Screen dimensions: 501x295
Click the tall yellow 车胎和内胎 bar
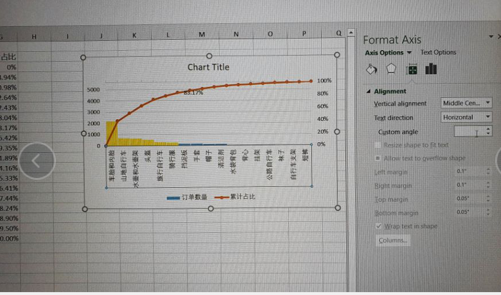pyautogui.click(x=111, y=134)
